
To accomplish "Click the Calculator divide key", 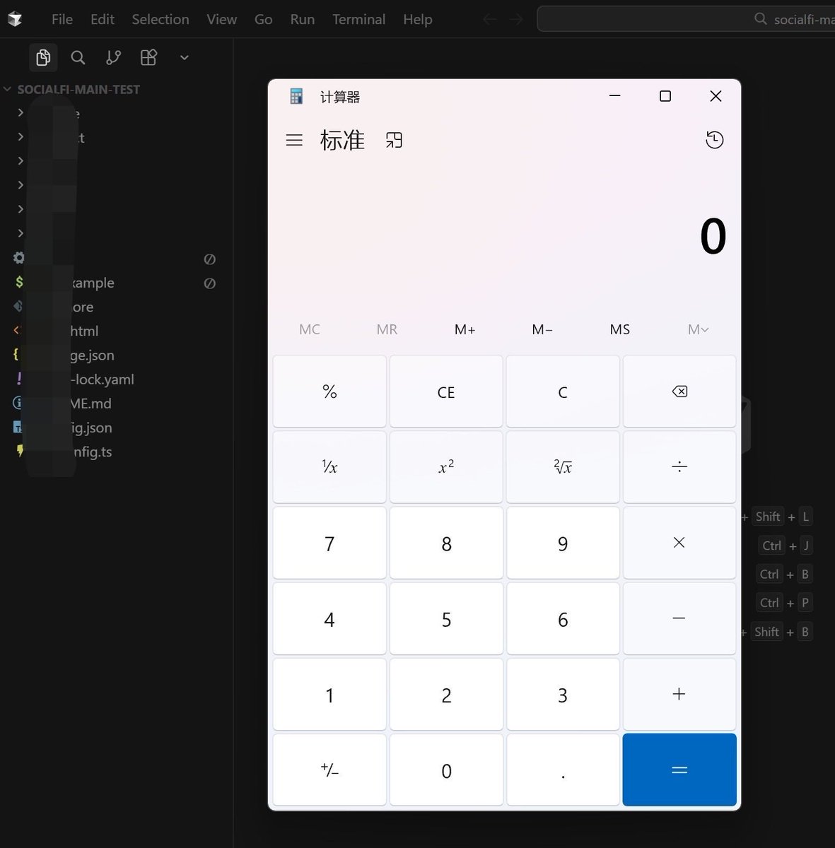I will pyautogui.click(x=679, y=467).
